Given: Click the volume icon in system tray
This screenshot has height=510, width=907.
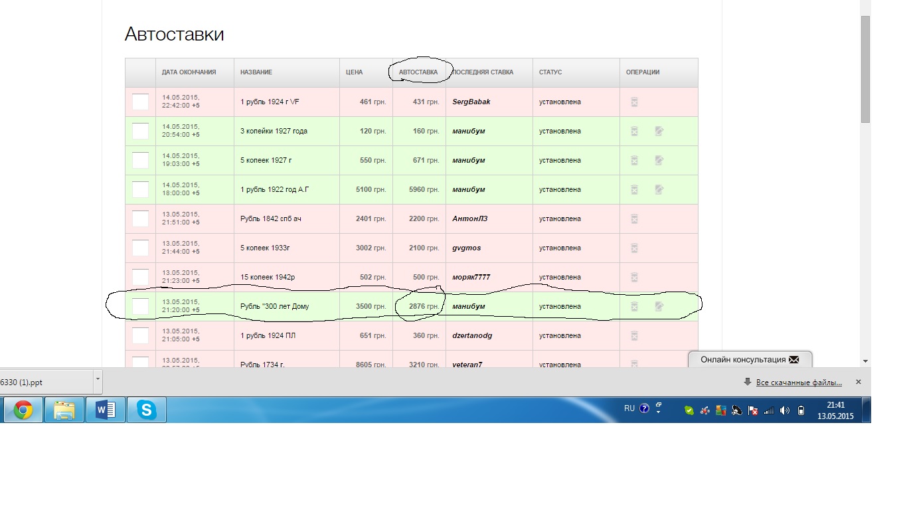Looking at the screenshot, I should pos(785,410).
